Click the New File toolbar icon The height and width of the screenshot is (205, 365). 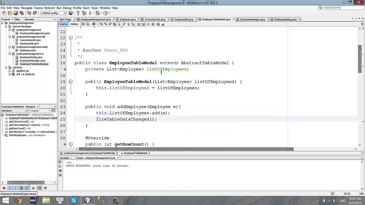4,13
